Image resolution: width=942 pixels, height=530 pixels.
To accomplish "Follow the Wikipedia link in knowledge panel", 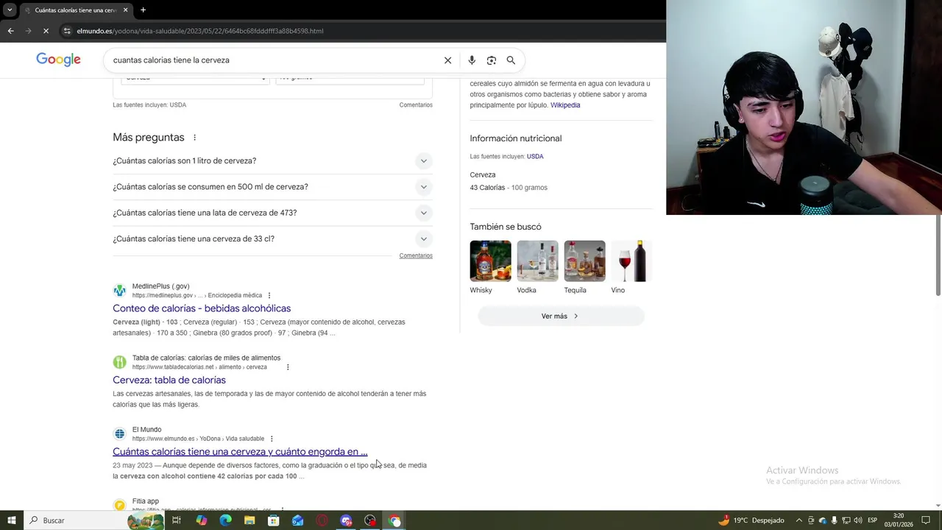I will (565, 105).
